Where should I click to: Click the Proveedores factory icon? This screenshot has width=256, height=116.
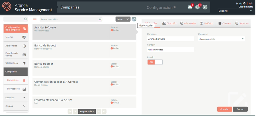click(x=24, y=89)
